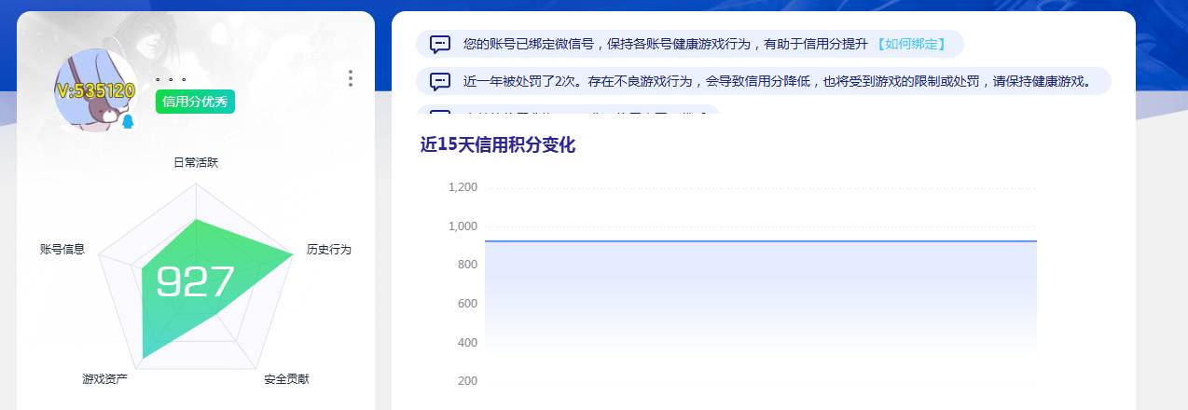The width and height of the screenshot is (1188, 410).
Task: Click the 927 credit score number
Action: point(195,281)
